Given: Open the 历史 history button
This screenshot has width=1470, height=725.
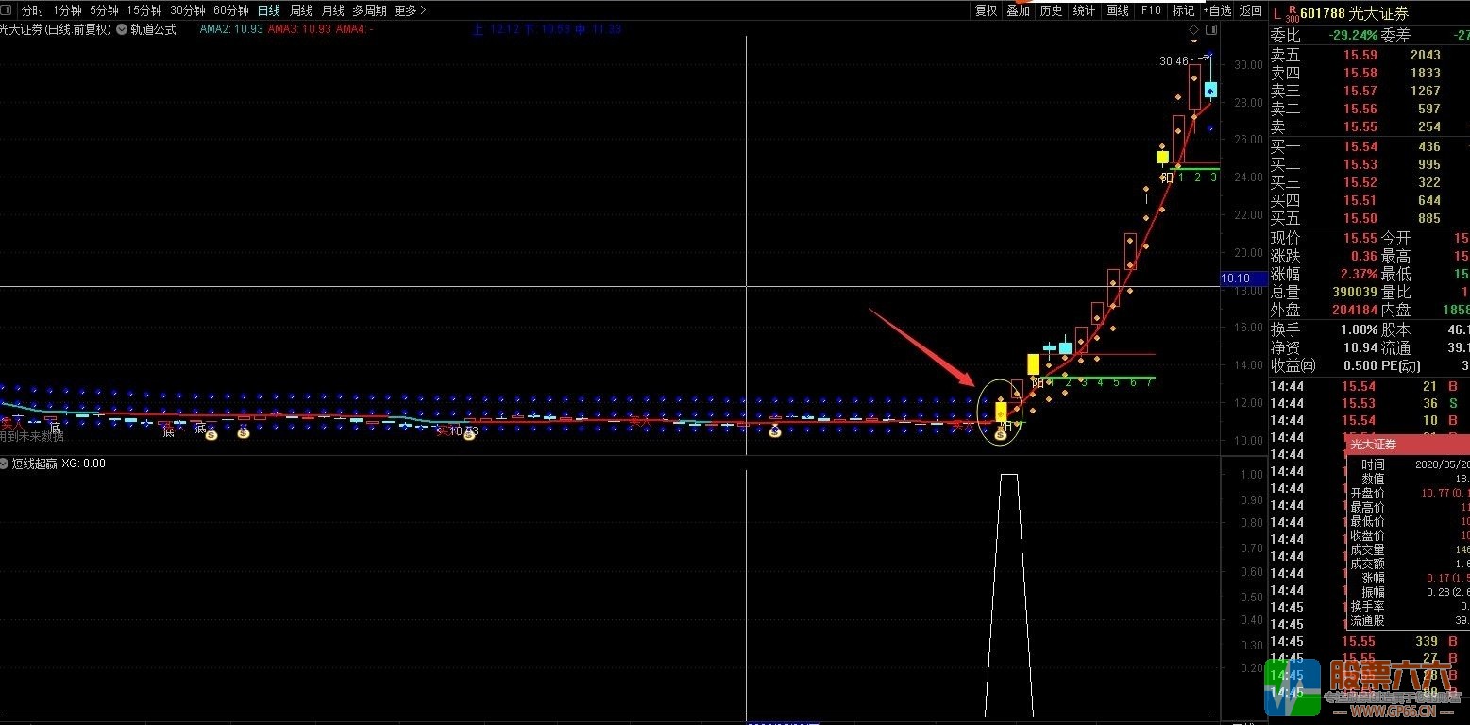Looking at the screenshot, I should click(x=1051, y=10).
